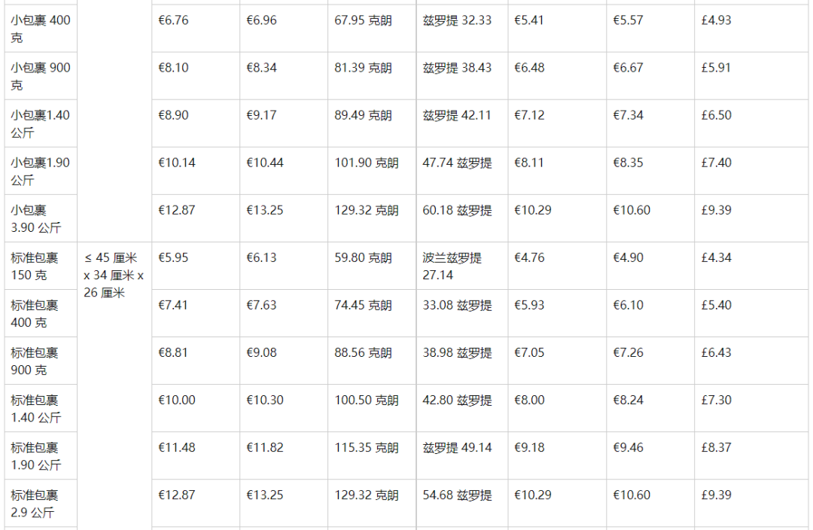Click the 波兰兹罗提 27.14 cell
The height and width of the screenshot is (530, 813).
(x=452, y=266)
